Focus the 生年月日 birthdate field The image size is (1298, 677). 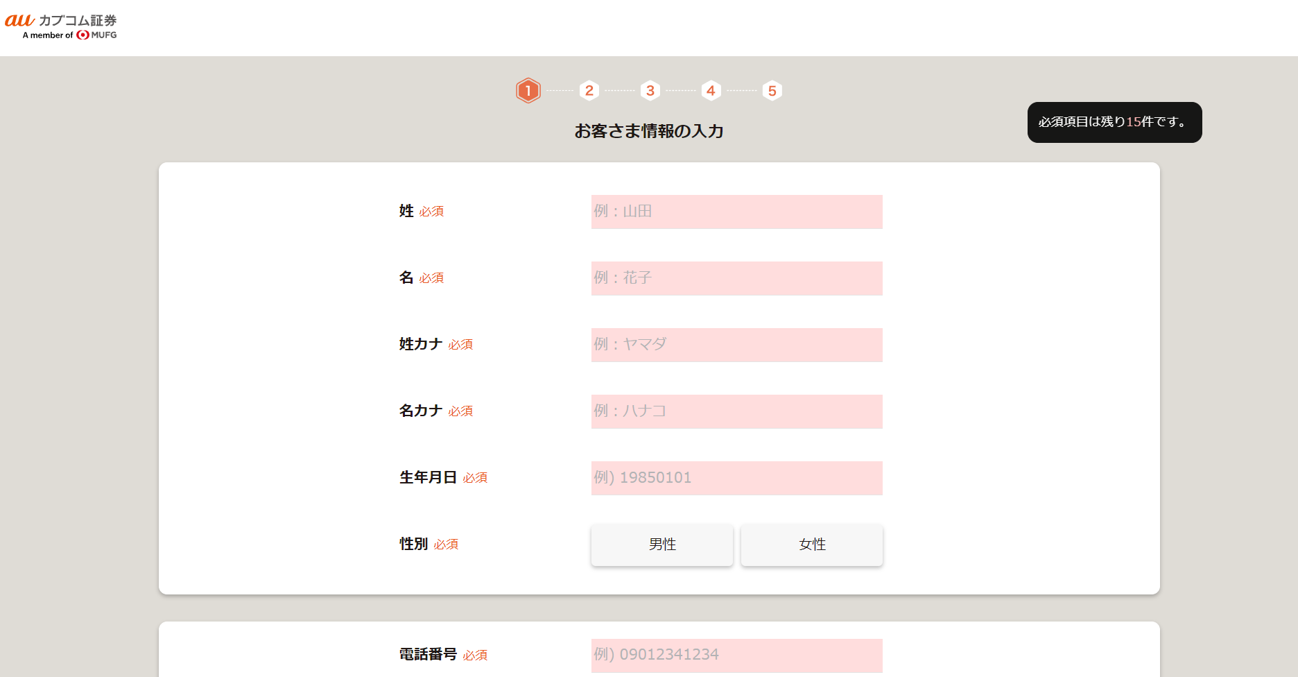[736, 478]
